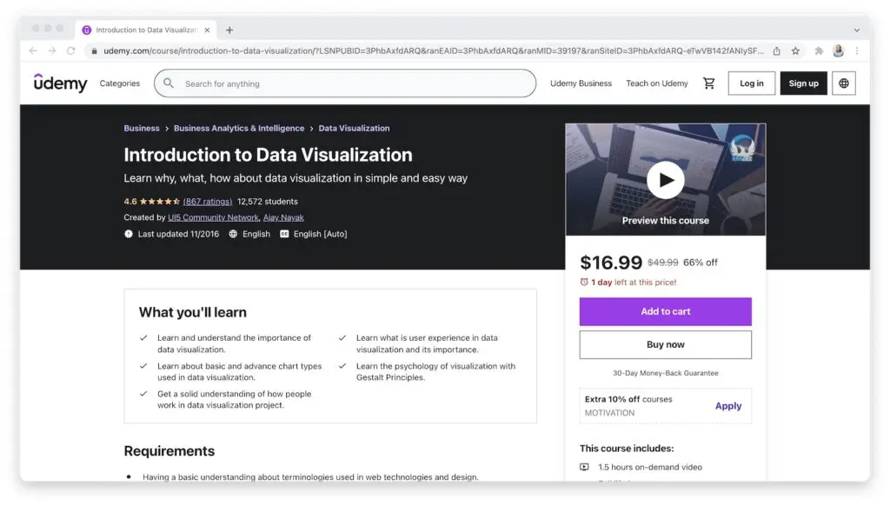The image size is (890, 506).
Task: Click the Search for anything field
Action: tap(345, 83)
